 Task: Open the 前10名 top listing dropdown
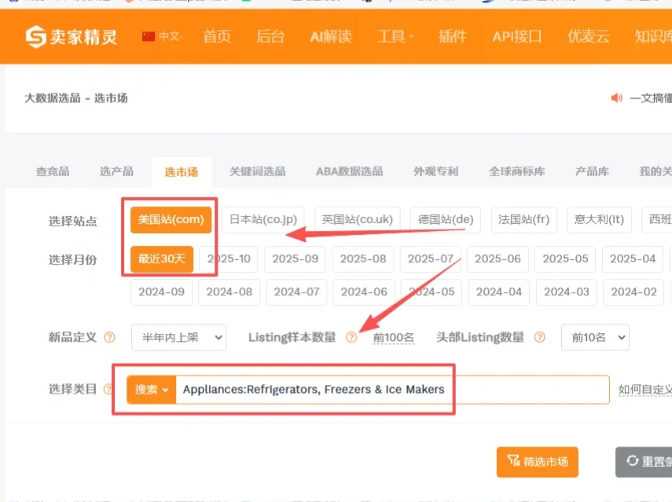coord(595,338)
